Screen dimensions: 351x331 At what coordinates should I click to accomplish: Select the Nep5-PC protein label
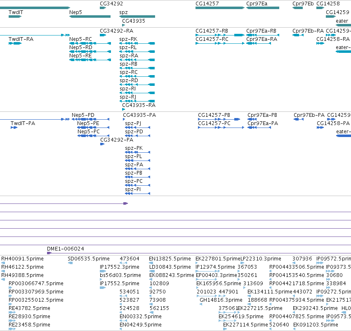(x=88, y=132)
